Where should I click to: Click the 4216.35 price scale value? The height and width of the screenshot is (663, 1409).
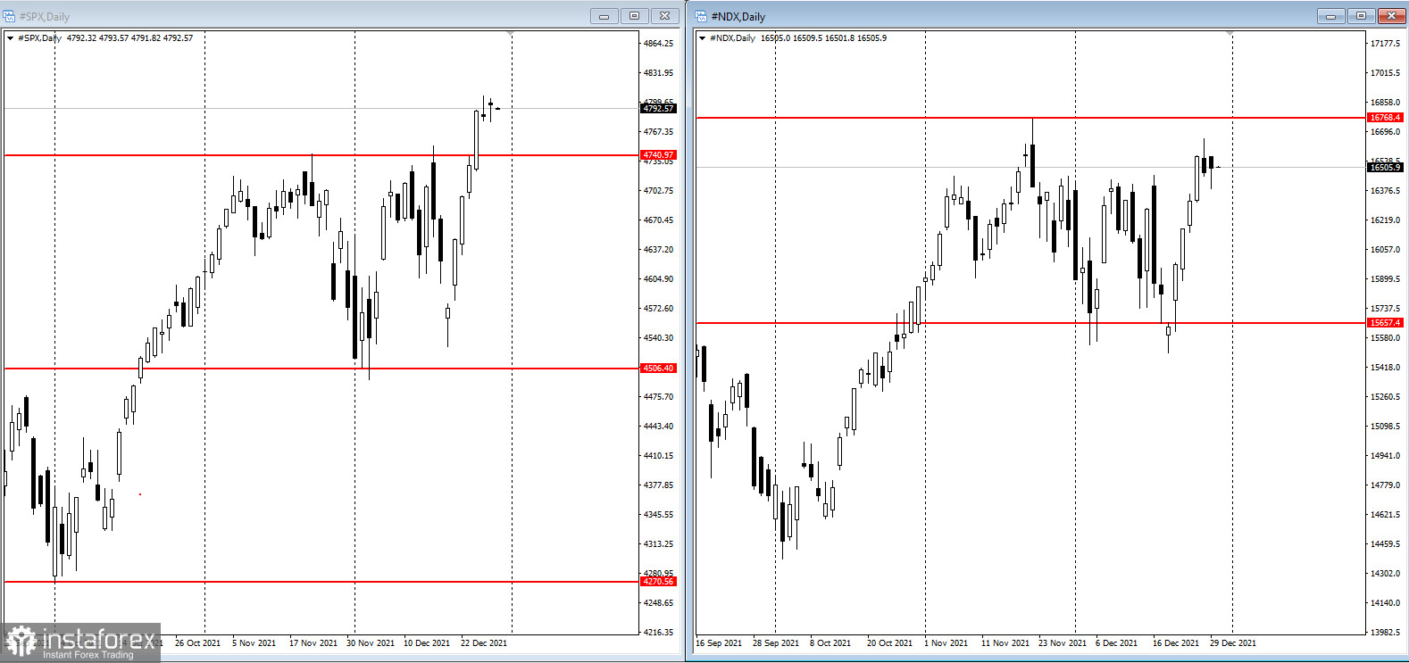[x=659, y=633]
